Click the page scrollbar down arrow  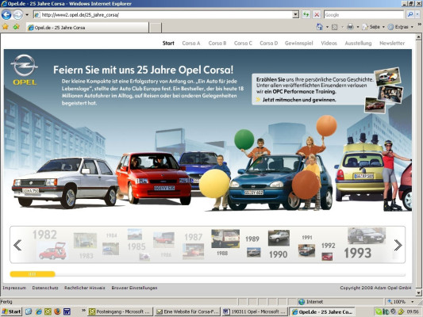pyautogui.click(x=418, y=292)
